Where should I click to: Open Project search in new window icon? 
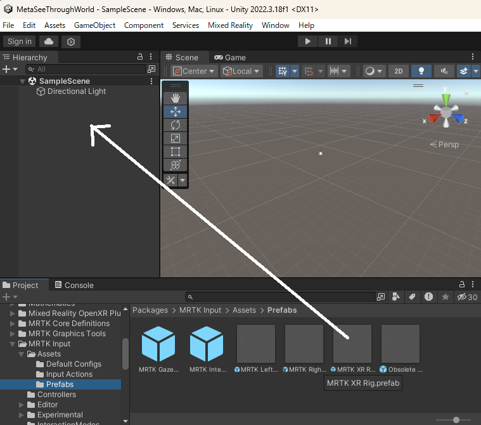click(381, 297)
